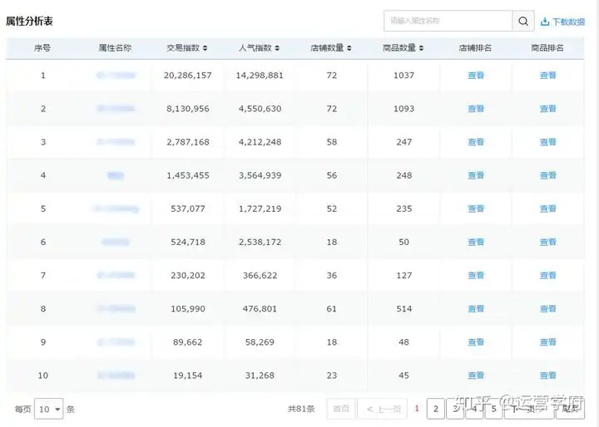View 商品排名 for row 2
This screenshot has width=599, height=427.
(547, 109)
